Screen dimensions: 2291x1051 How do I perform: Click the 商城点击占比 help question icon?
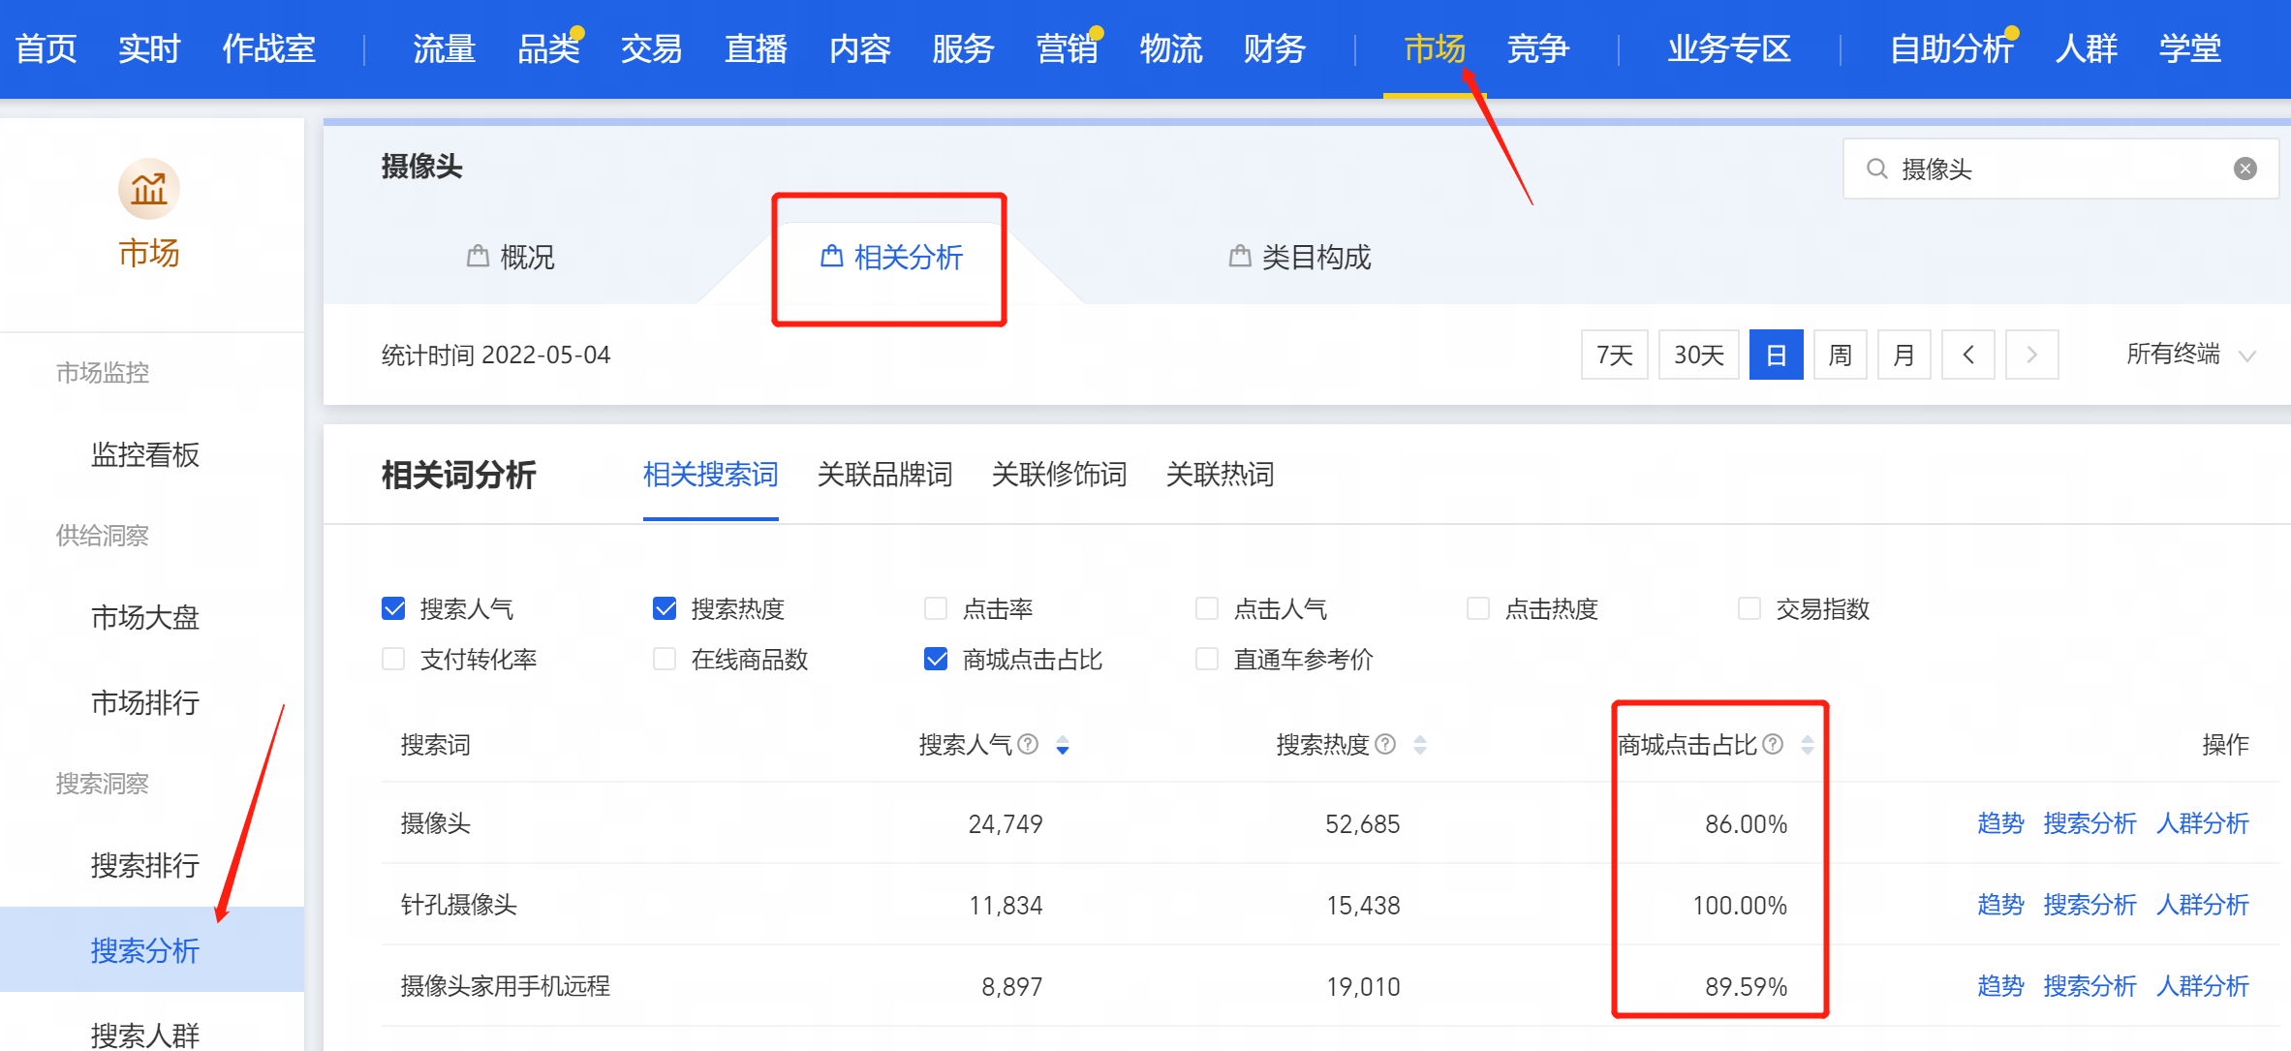coord(1773,744)
